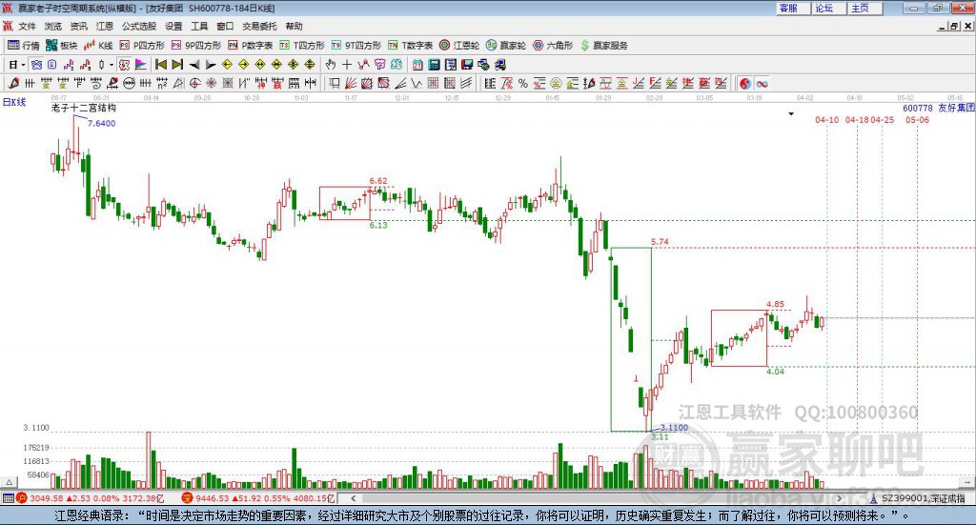Select the circle crosshair target tool
Image resolution: width=976 pixels, height=525 pixels.
pyautogui.click(x=194, y=83)
